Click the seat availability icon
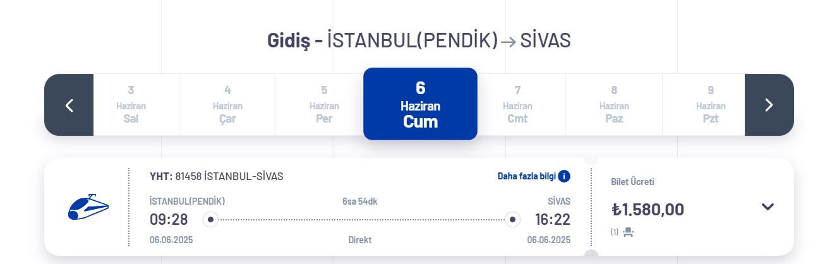The image size is (825, 264). point(628,232)
